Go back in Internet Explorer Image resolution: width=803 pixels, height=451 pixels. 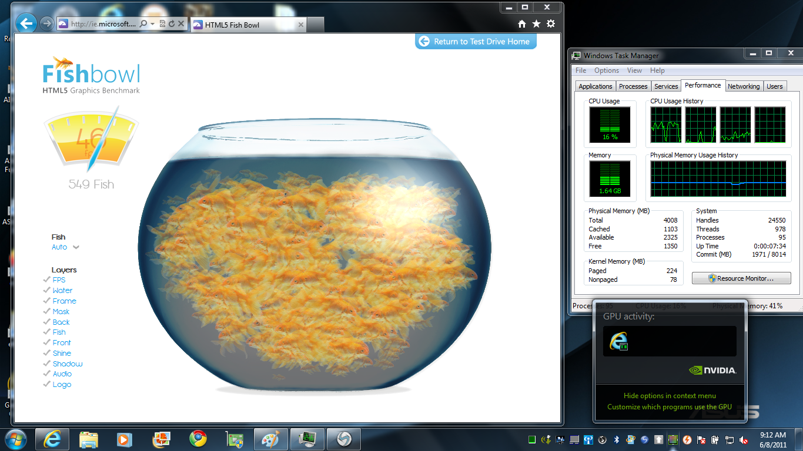[26, 23]
